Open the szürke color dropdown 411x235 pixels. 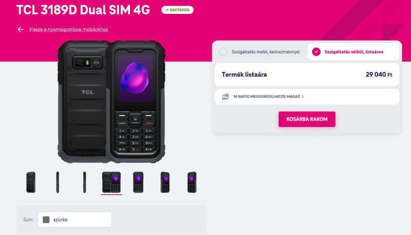tap(74, 220)
